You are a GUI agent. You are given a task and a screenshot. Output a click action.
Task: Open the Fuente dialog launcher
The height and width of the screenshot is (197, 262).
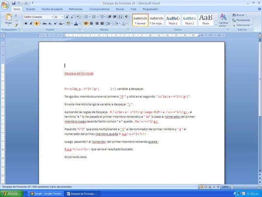pyautogui.click(x=80, y=30)
